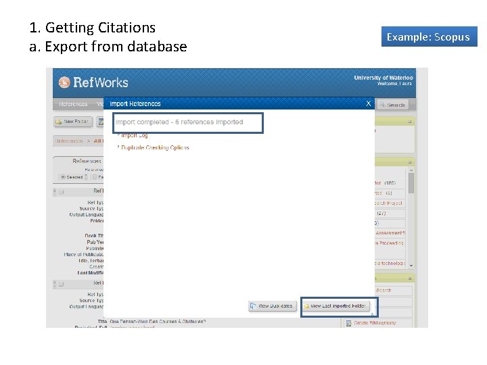Image resolution: width=487 pixels, height=365 pixels.
Task: Select the 'Selected' radio option
Action: (x=63, y=177)
